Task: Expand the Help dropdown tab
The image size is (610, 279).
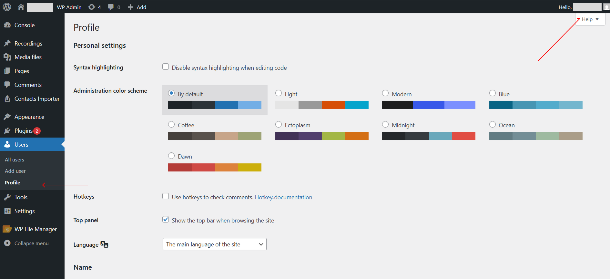Action: (x=590, y=19)
